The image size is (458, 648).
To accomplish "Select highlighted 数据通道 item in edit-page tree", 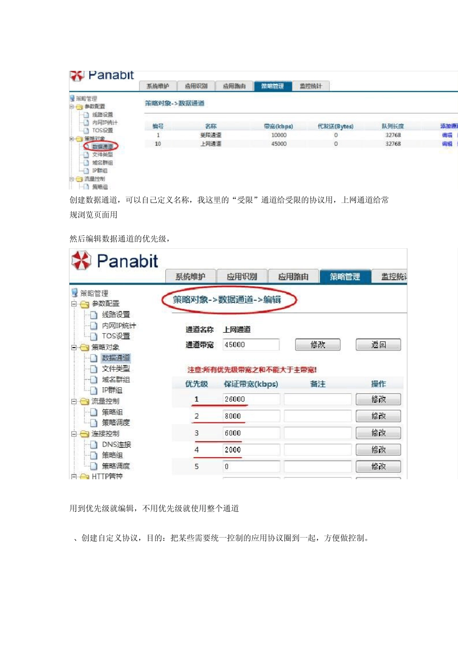I will [x=116, y=358].
